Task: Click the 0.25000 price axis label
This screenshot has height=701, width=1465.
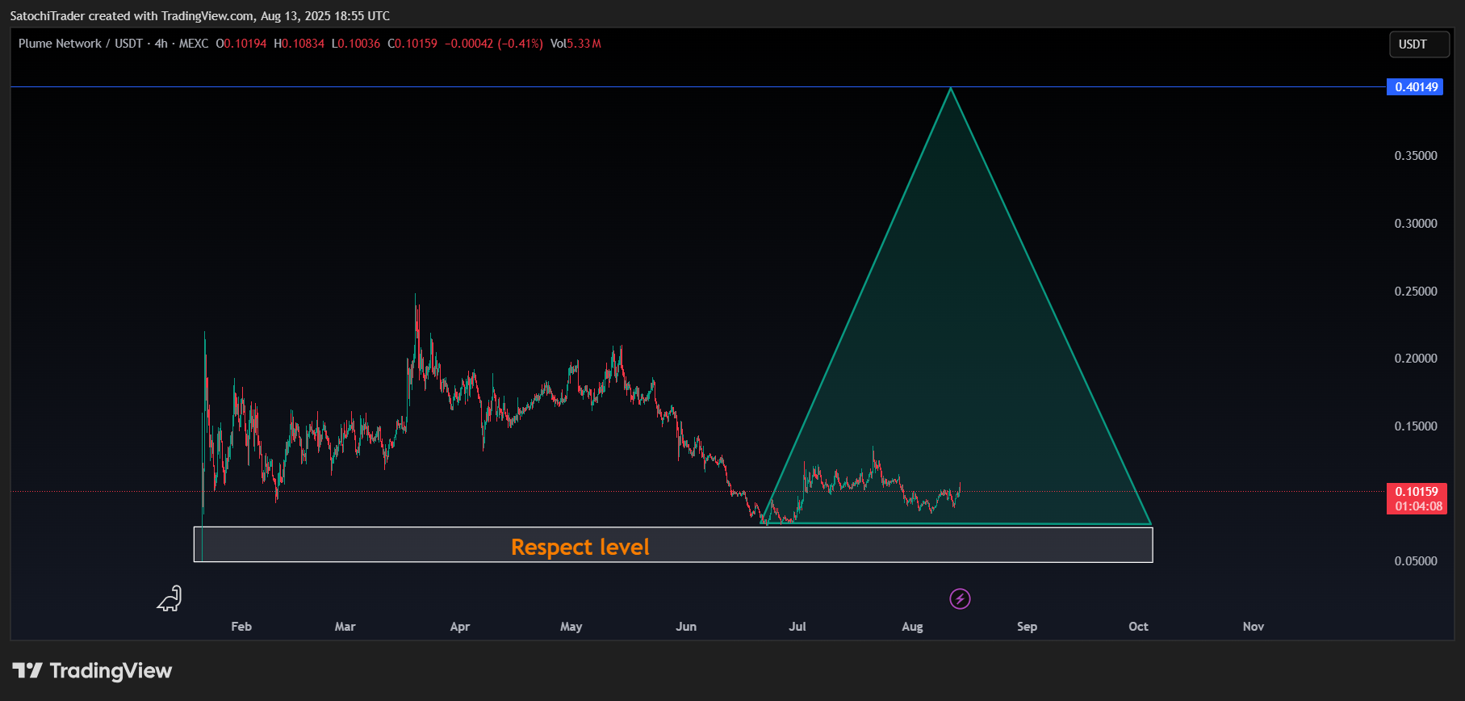Action: (1416, 292)
